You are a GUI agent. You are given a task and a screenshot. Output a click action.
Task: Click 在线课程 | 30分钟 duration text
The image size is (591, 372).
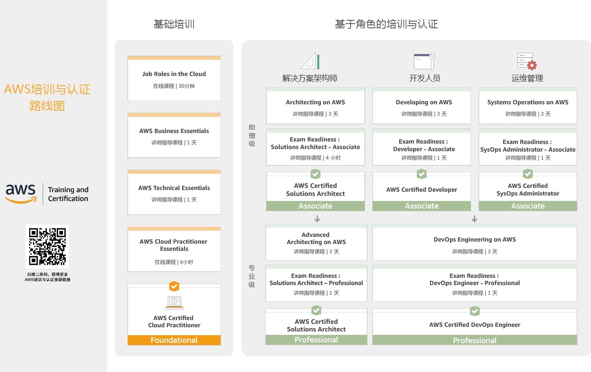174,86
